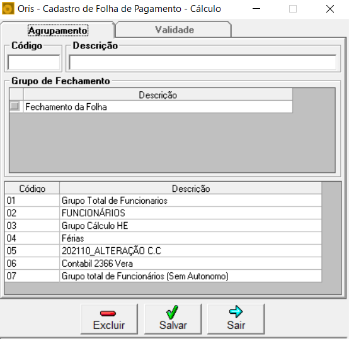Select '202110_ALTERAÇÃO C.C' row
Screen dimensions: 349x339
point(190,251)
